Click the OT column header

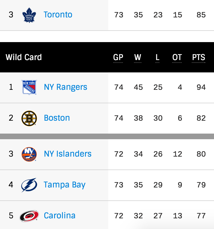[177, 57]
